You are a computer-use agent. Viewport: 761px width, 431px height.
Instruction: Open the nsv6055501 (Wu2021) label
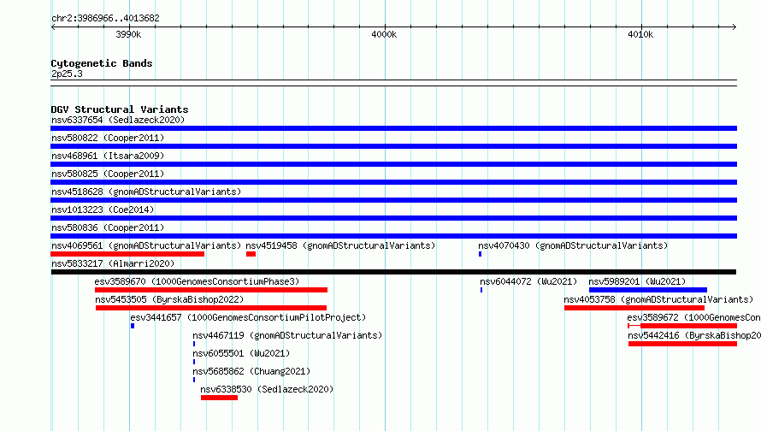click(x=241, y=353)
